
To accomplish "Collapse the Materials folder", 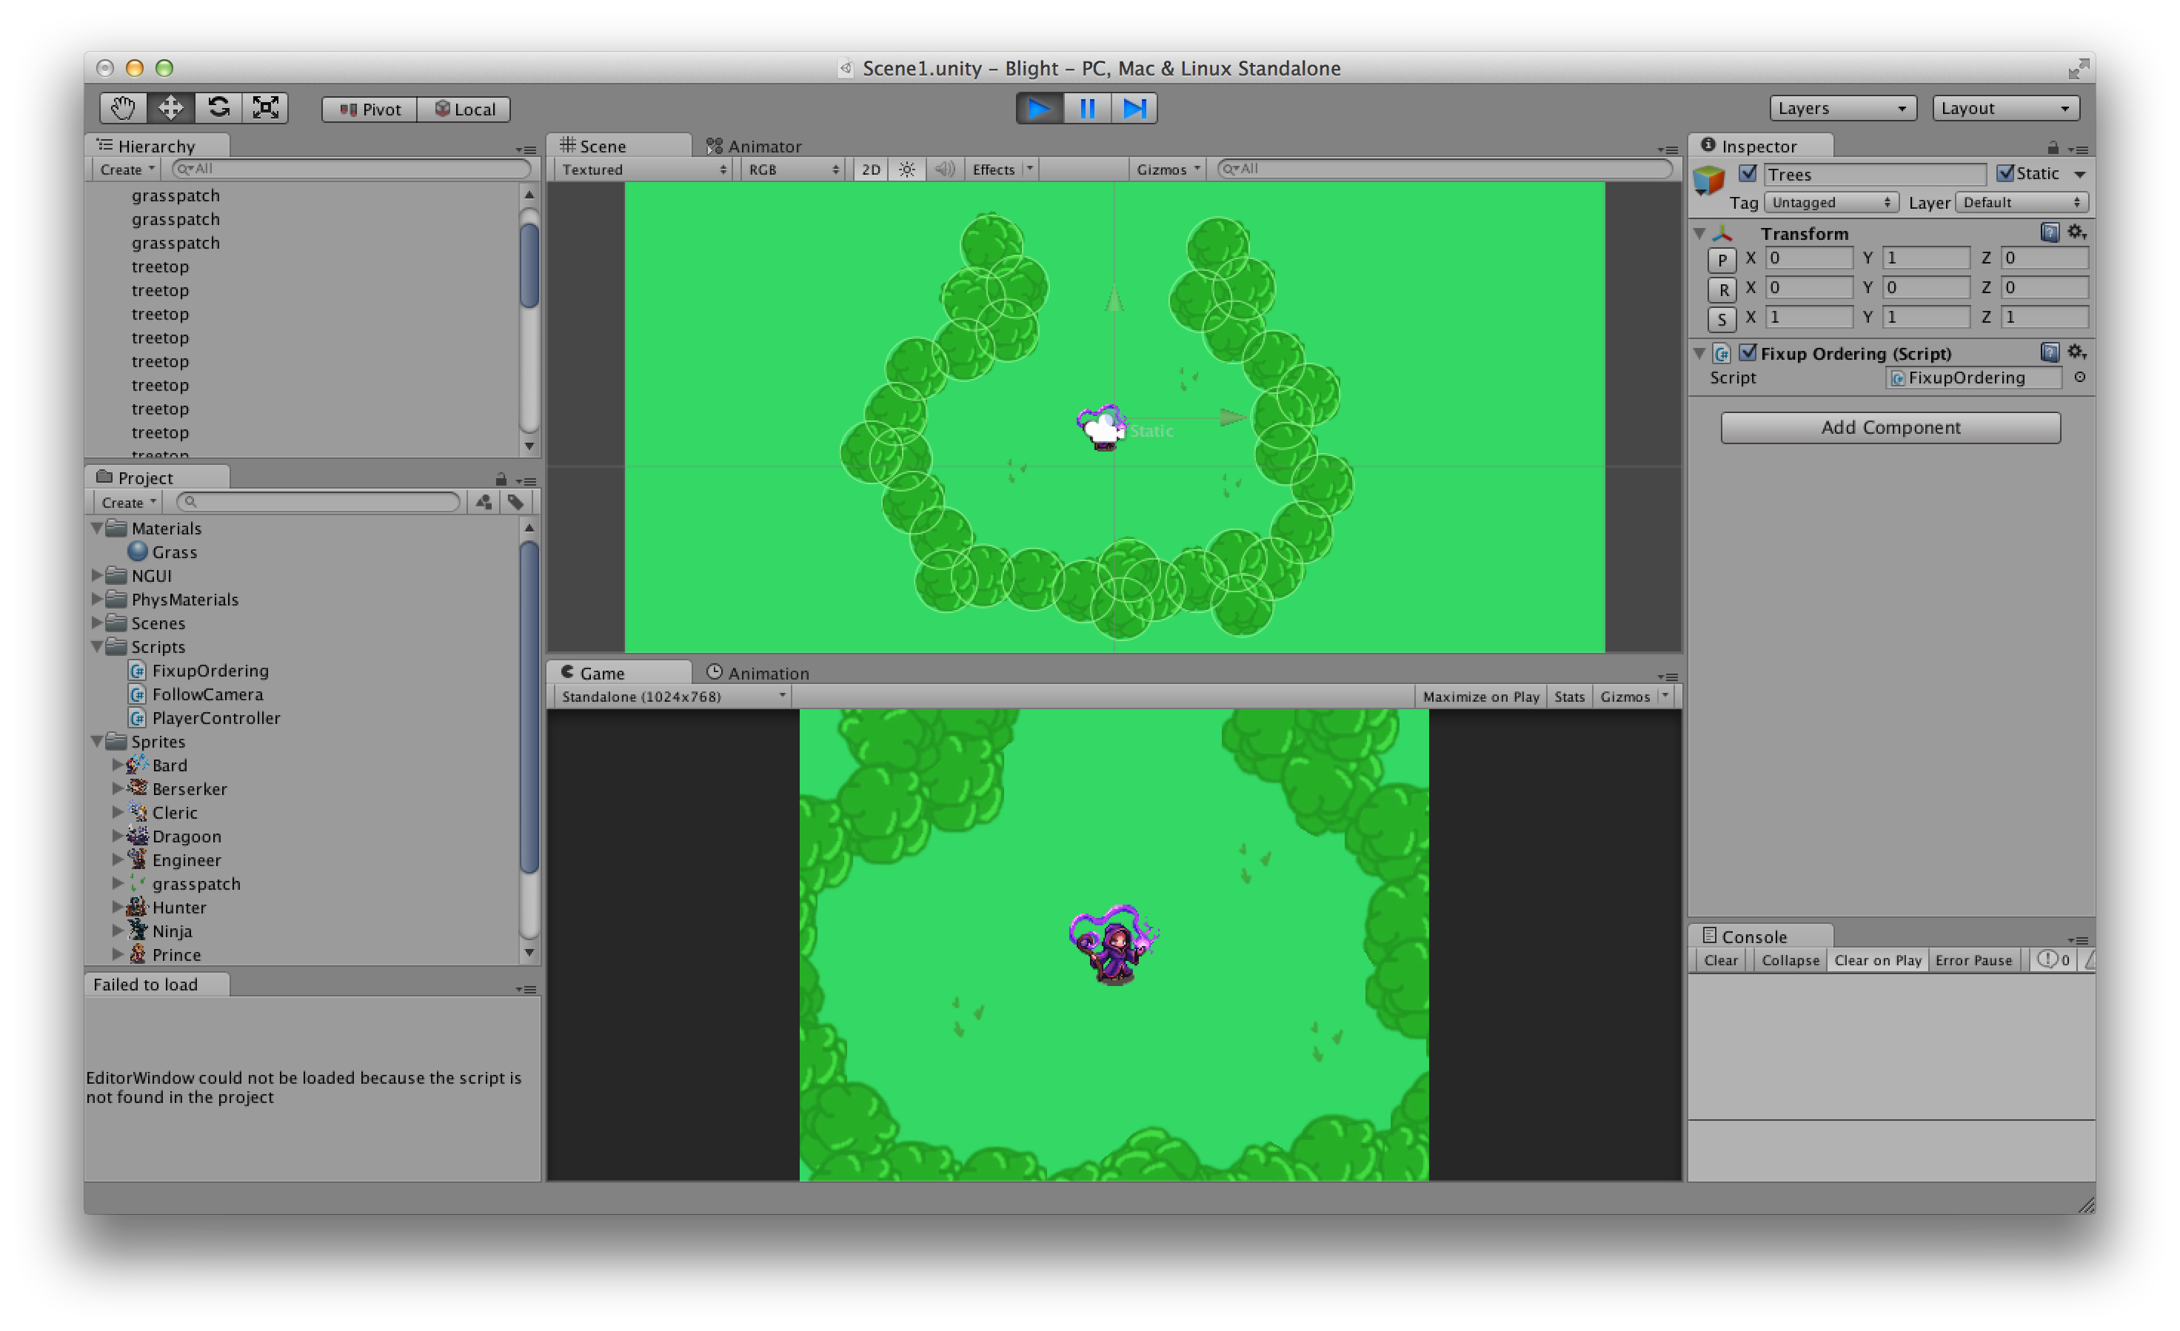I will (96, 528).
